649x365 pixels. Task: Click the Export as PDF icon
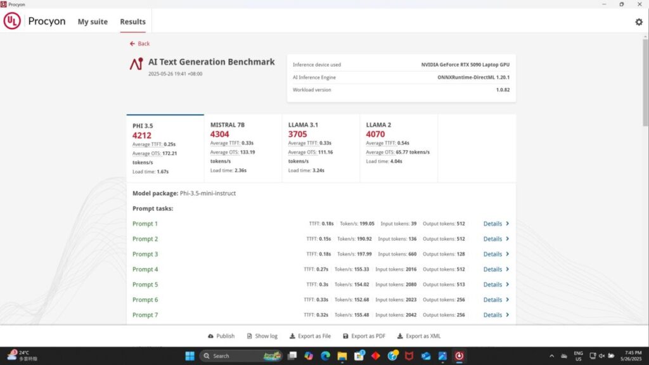pos(345,336)
